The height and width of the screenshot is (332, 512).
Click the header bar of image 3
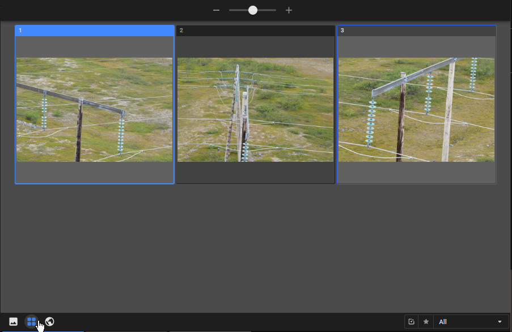(x=416, y=31)
